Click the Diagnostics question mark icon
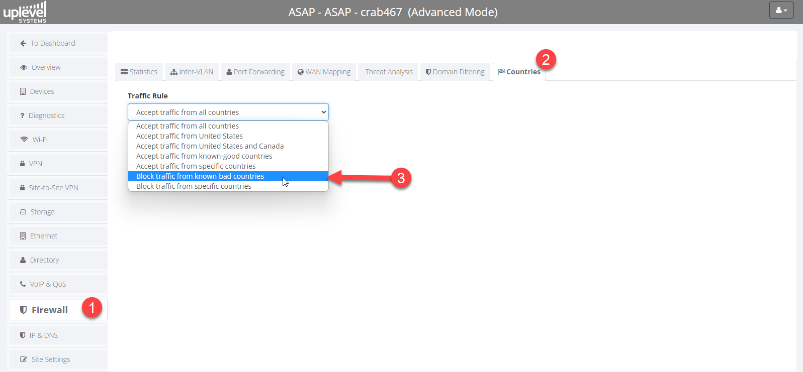803x372 pixels. tap(22, 115)
